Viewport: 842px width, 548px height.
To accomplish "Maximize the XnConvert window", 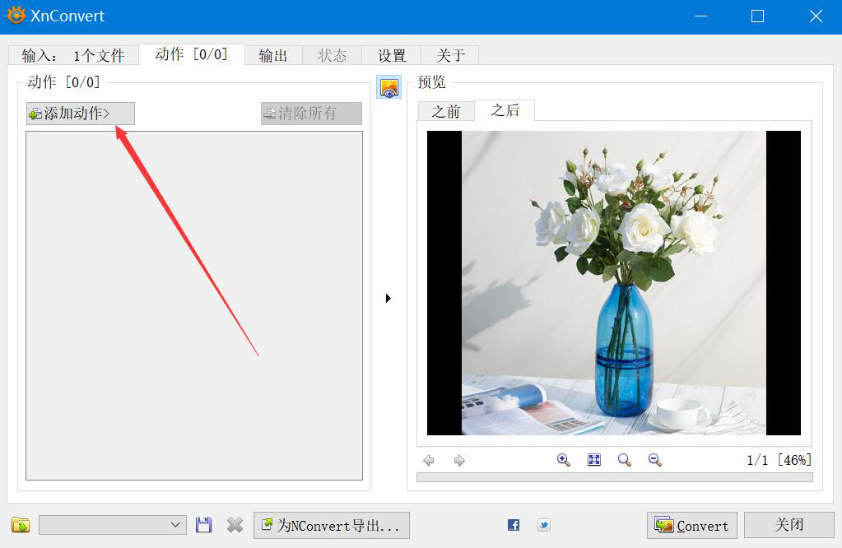I will 758,16.
